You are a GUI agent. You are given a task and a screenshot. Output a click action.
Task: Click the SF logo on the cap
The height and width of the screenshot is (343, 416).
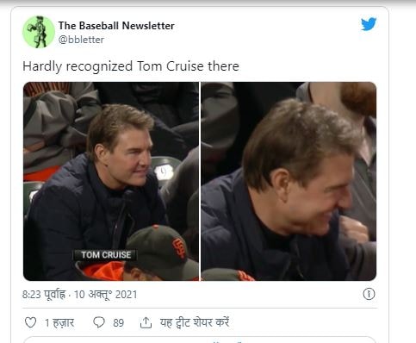coord(178,247)
